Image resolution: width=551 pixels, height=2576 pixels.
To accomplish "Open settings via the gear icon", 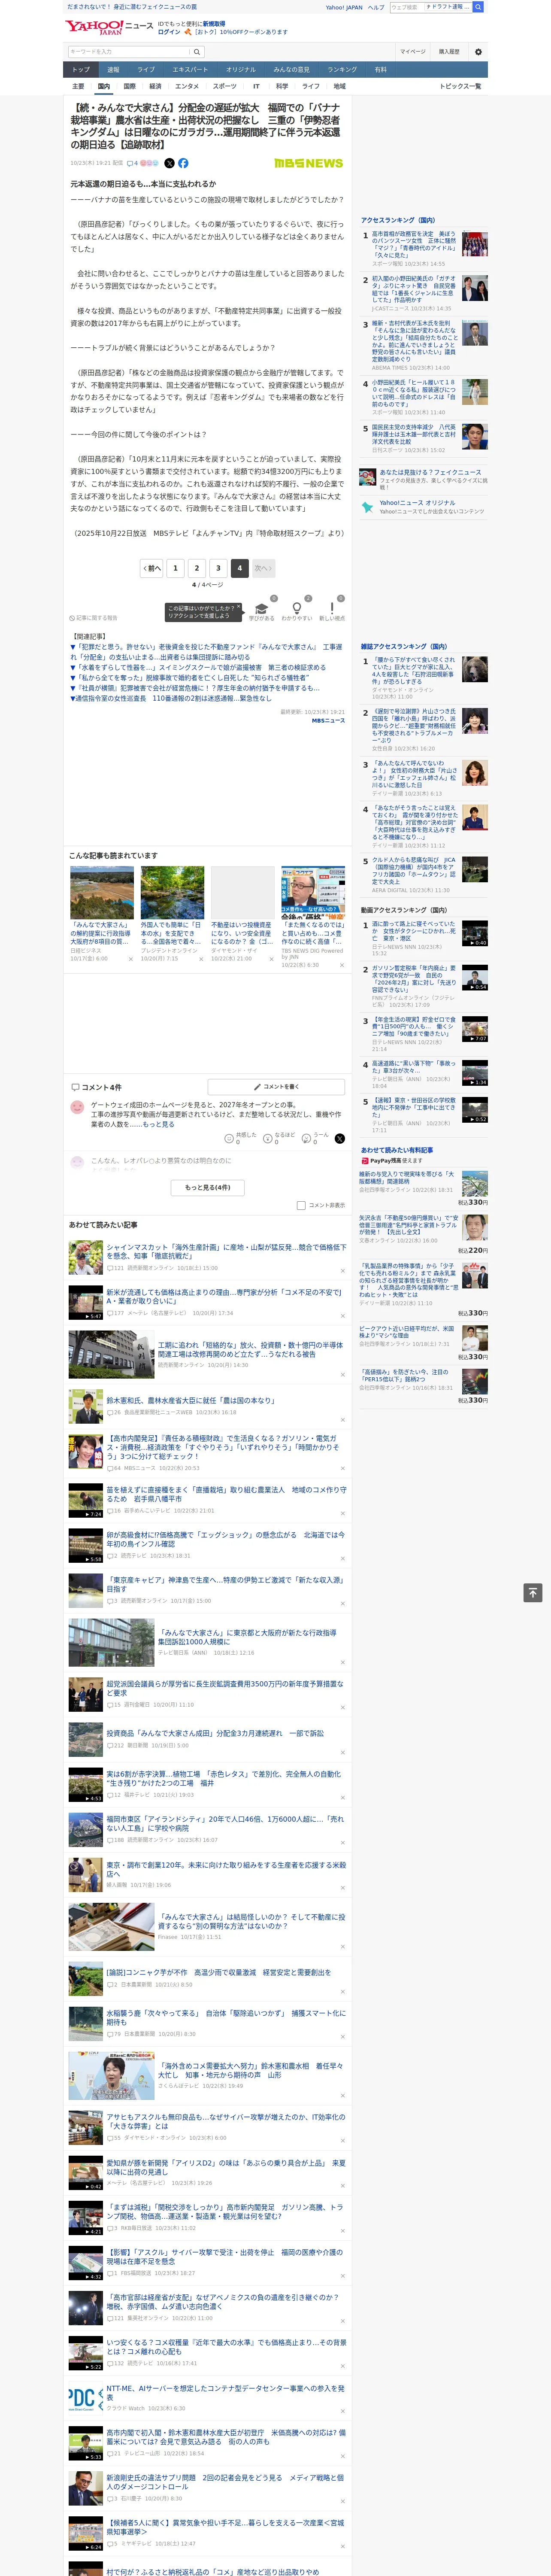I will (478, 51).
